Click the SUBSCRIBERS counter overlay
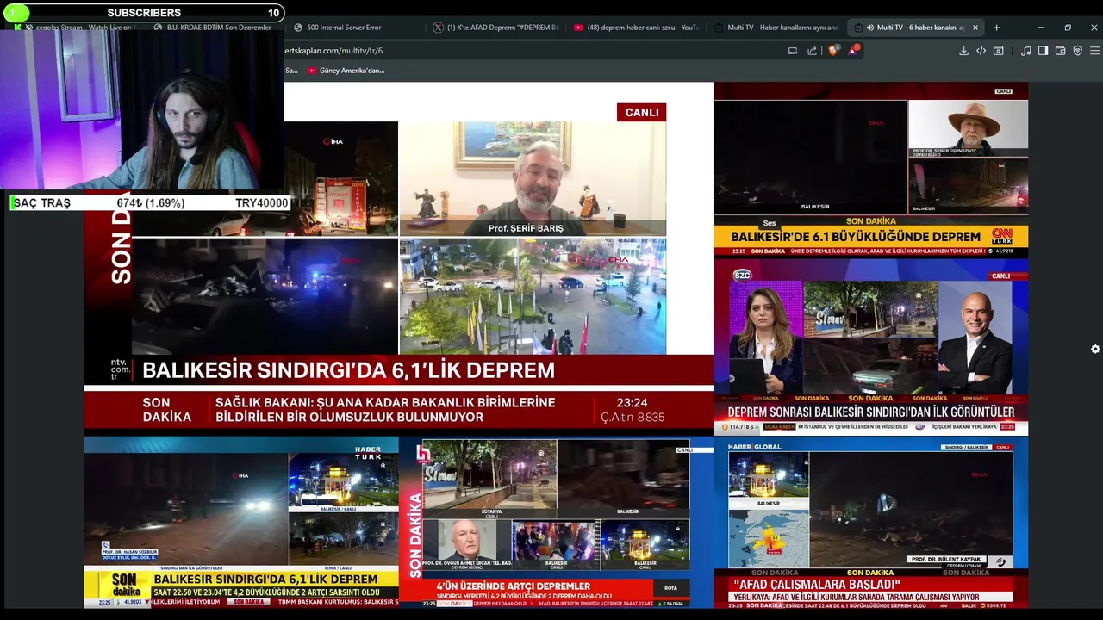 (142, 13)
